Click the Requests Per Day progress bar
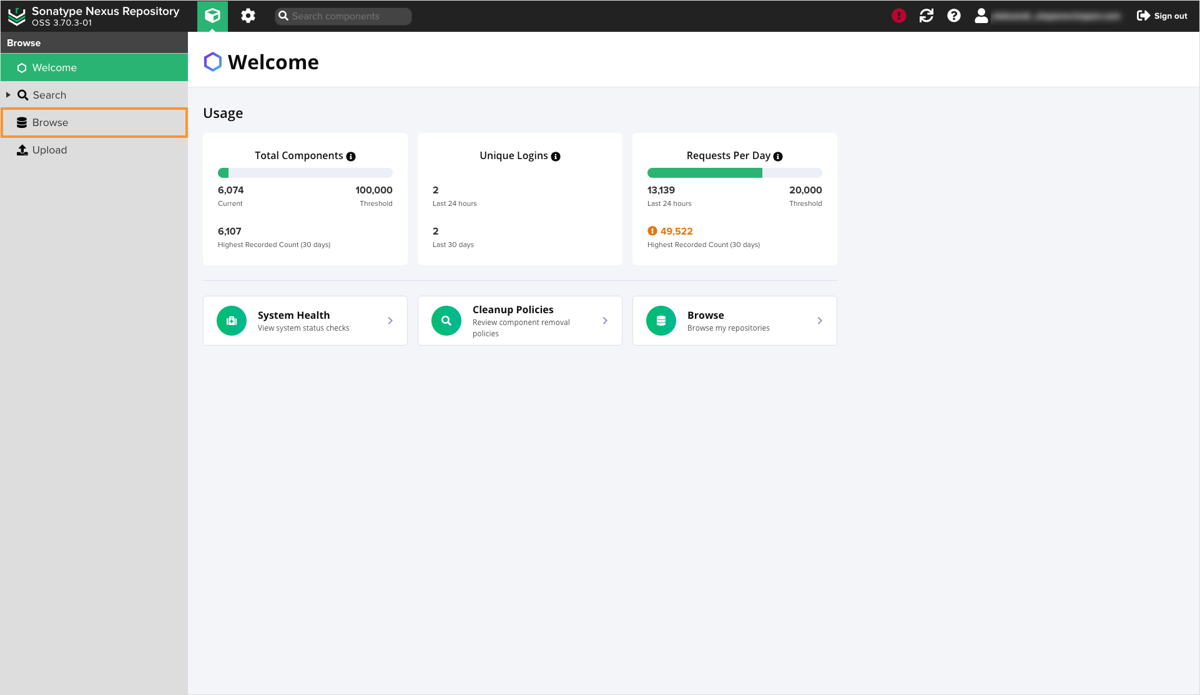1200x695 pixels. 734,173
